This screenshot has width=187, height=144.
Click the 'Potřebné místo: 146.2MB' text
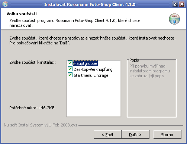point(32,108)
